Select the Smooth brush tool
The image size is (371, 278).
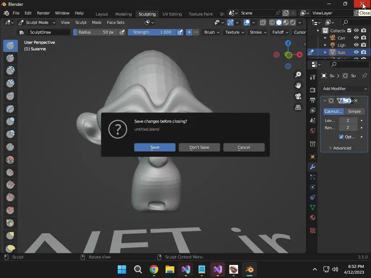[10, 160]
